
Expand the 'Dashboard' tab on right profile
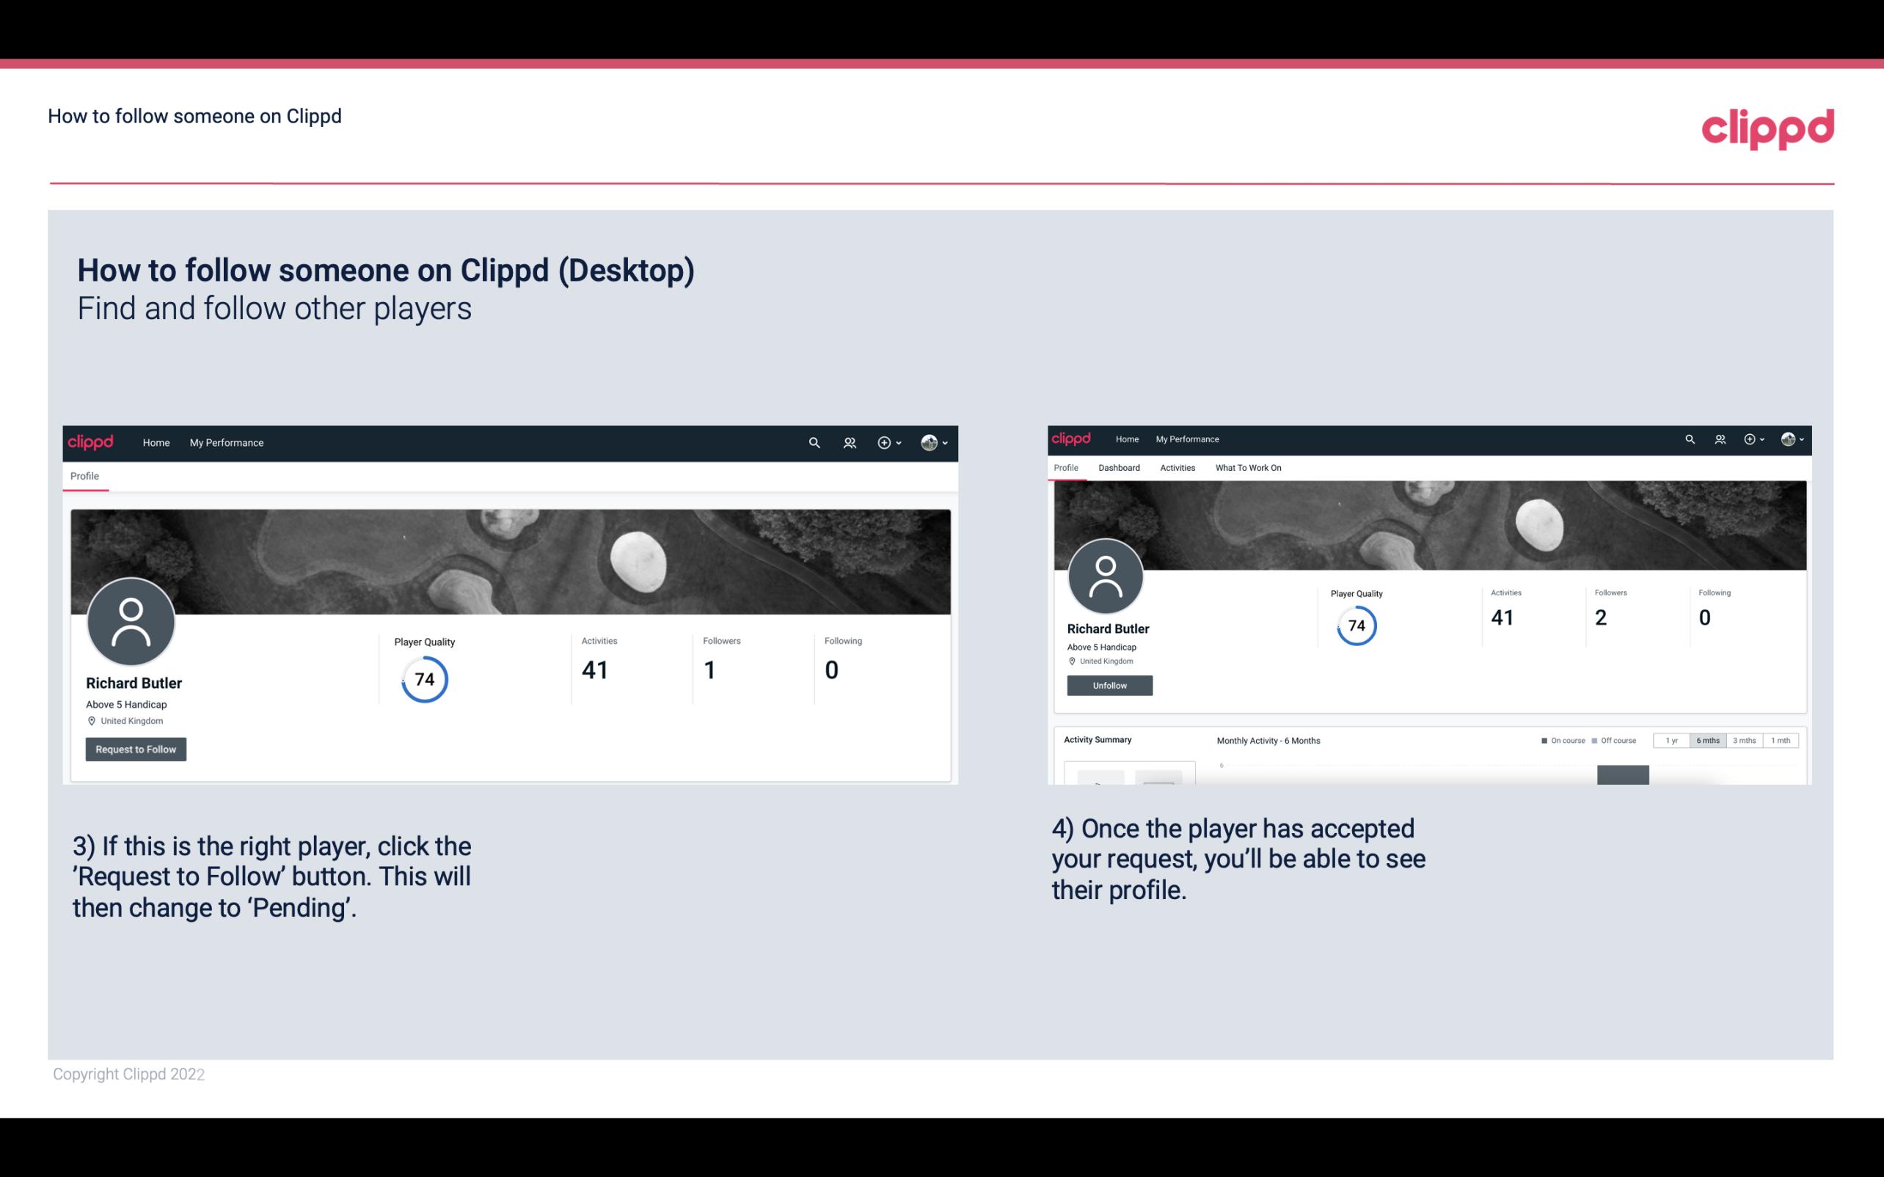(1119, 468)
